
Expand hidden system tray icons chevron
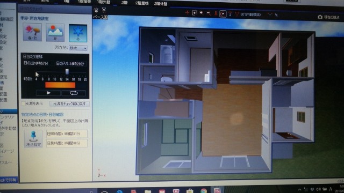[299, 189]
